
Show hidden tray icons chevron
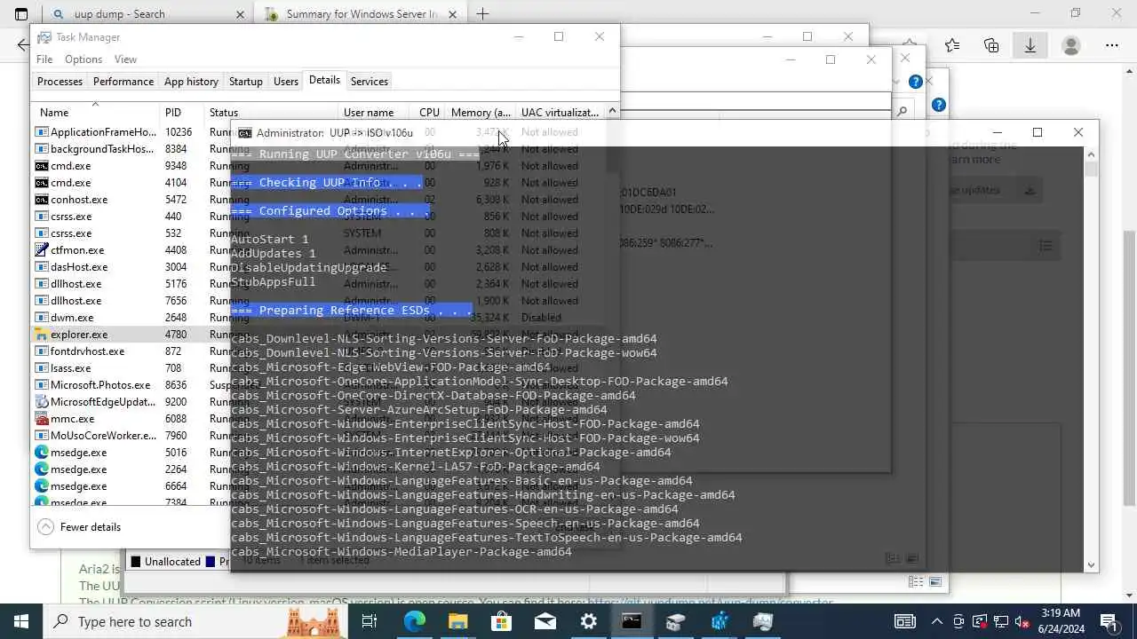click(937, 621)
